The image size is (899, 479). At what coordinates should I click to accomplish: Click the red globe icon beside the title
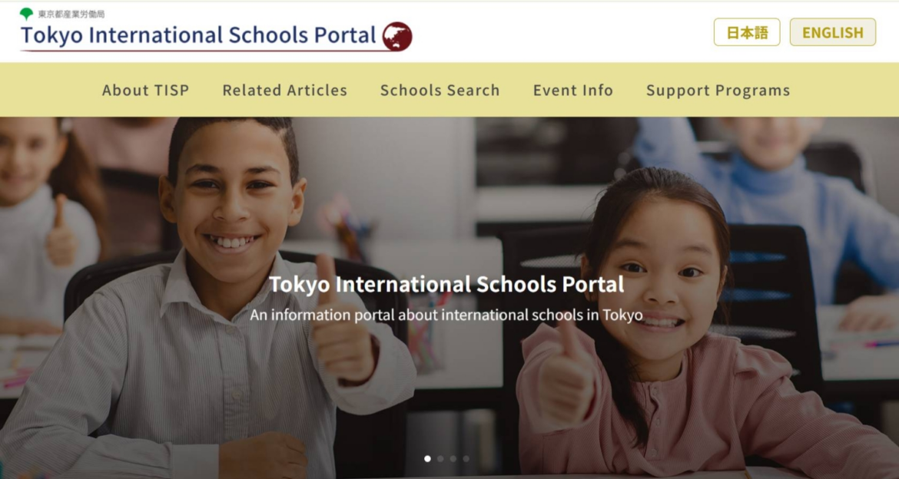point(397,36)
